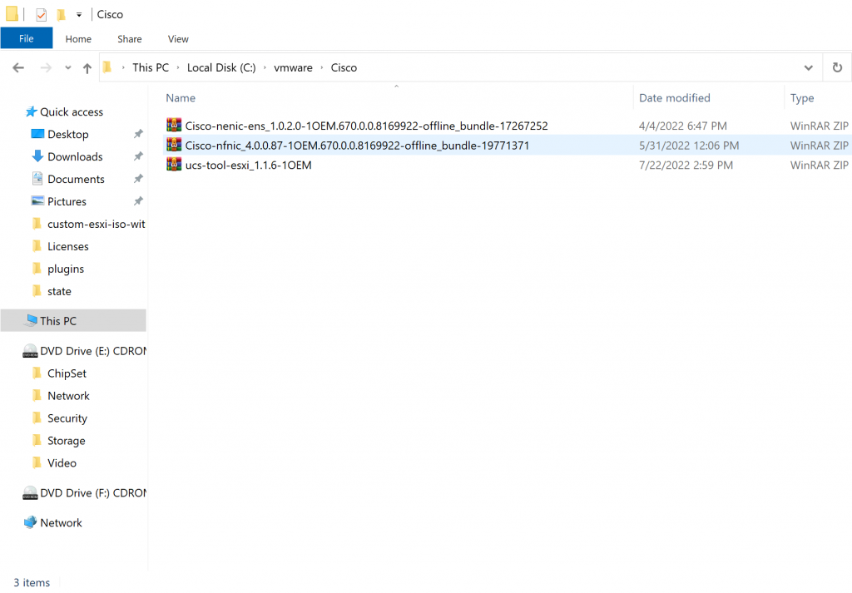Sort files by the Type column

click(x=802, y=98)
